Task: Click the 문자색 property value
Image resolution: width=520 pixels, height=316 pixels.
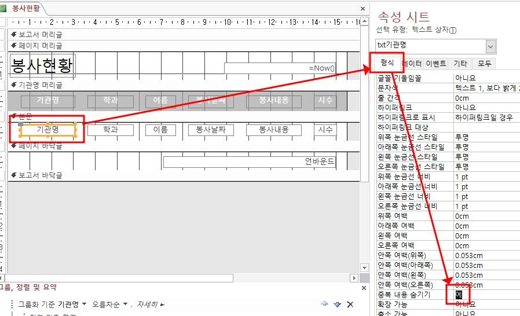Action: tap(486, 88)
